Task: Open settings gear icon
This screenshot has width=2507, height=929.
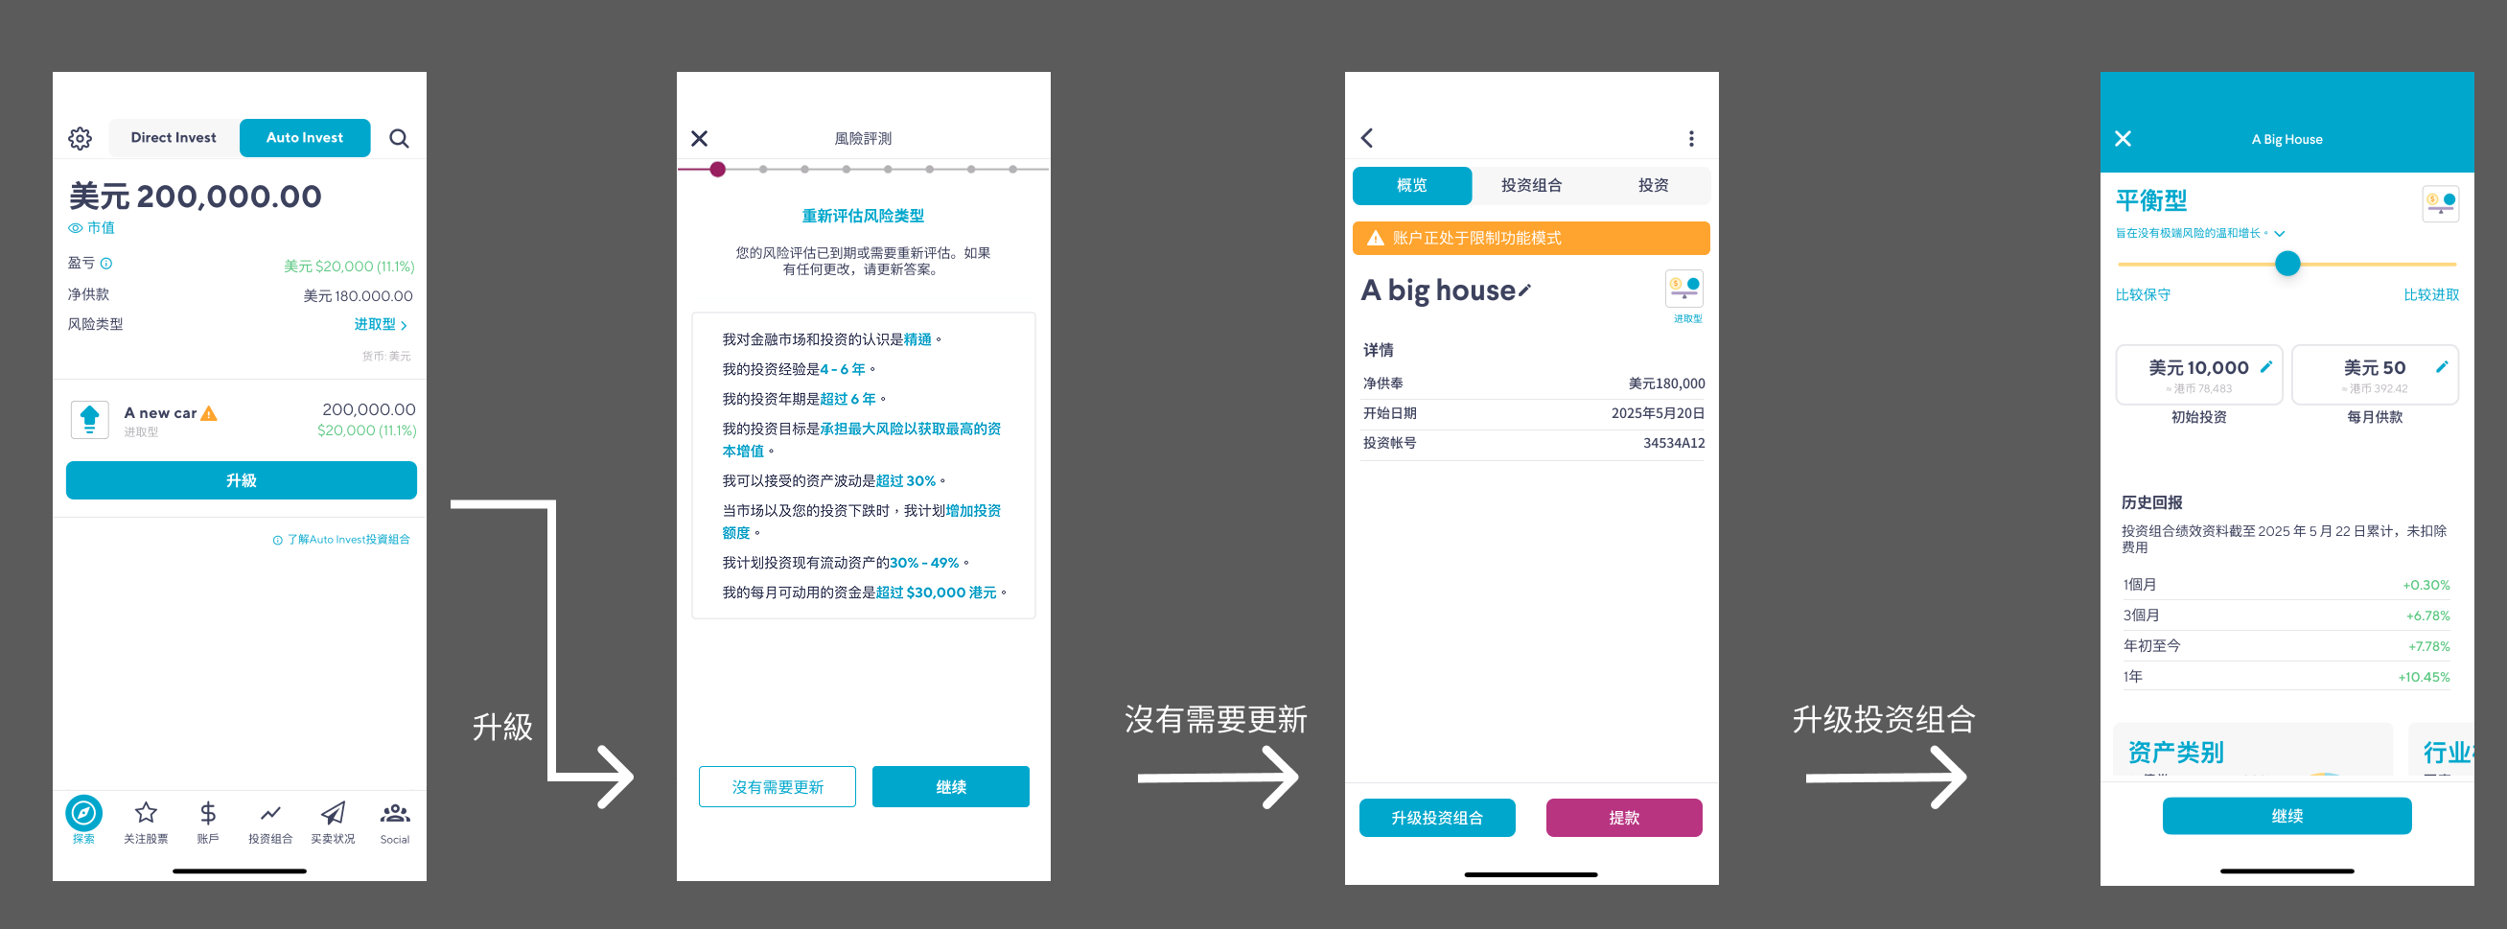Action: pos(80,138)
